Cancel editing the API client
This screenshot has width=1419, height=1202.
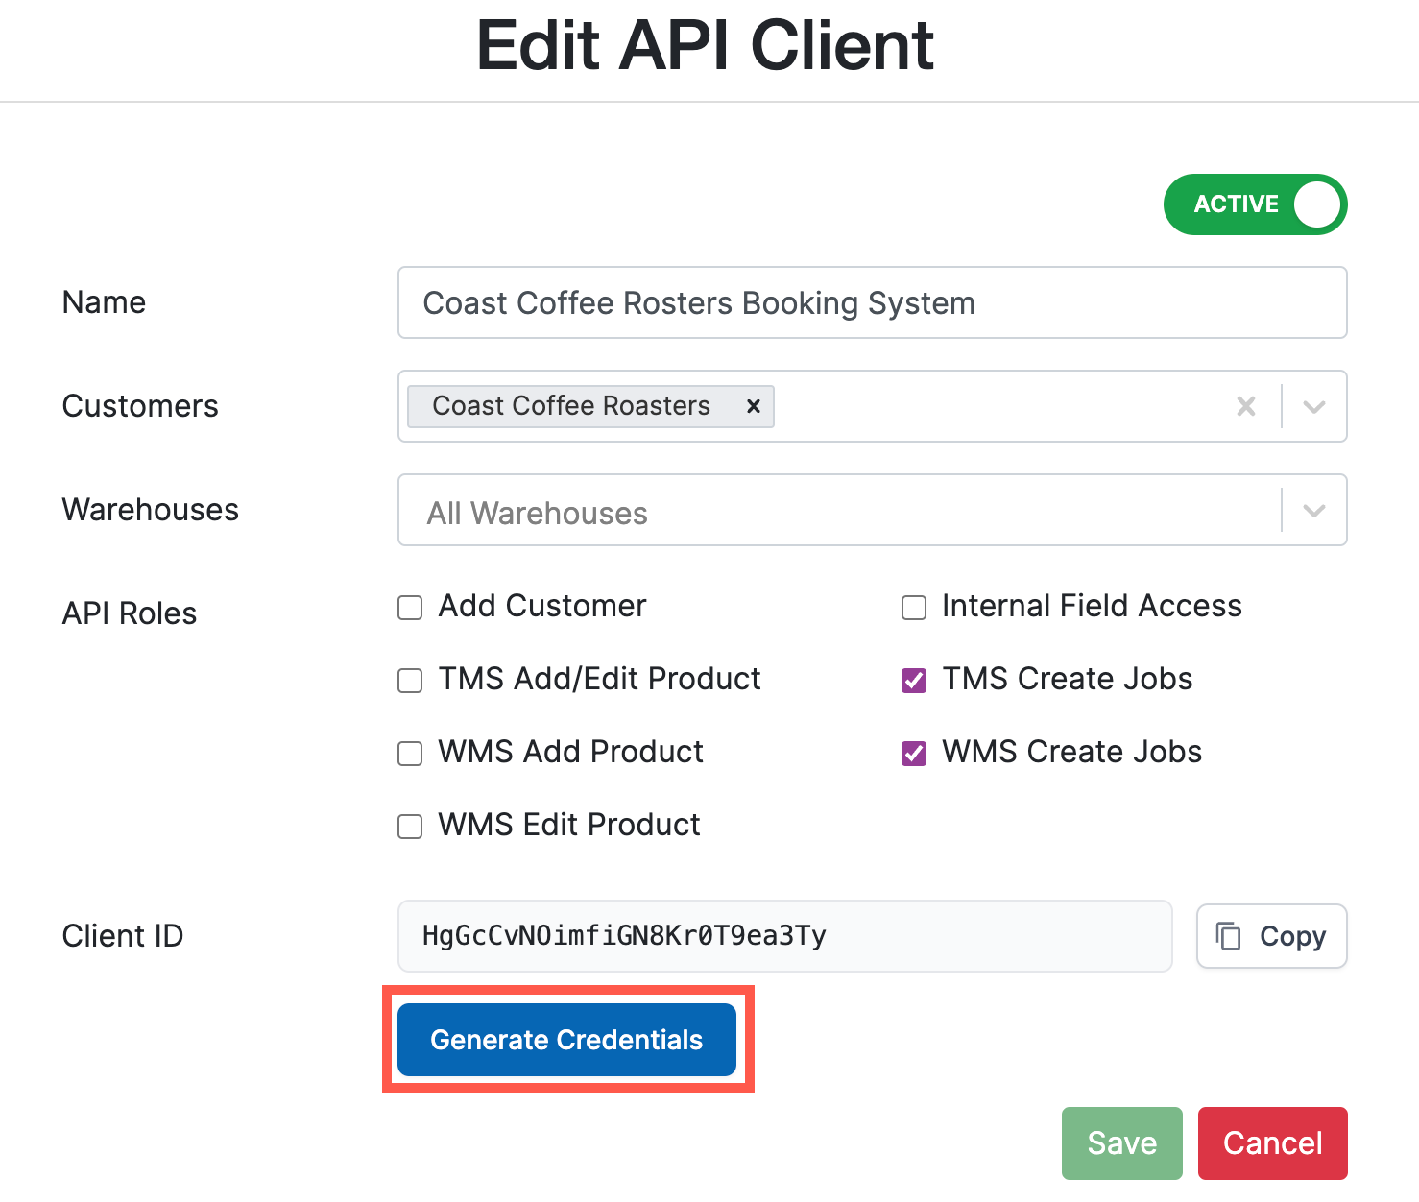1272,1142
